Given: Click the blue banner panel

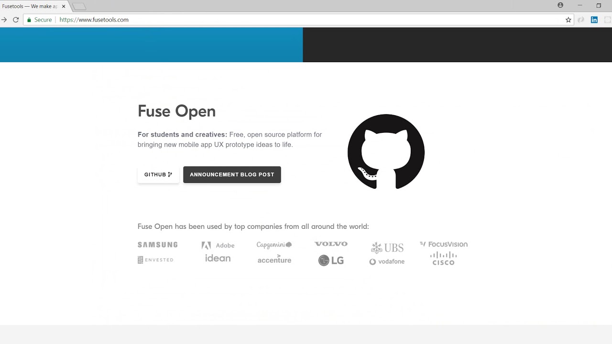Looking at the screenshot, I should click(151, 44).
